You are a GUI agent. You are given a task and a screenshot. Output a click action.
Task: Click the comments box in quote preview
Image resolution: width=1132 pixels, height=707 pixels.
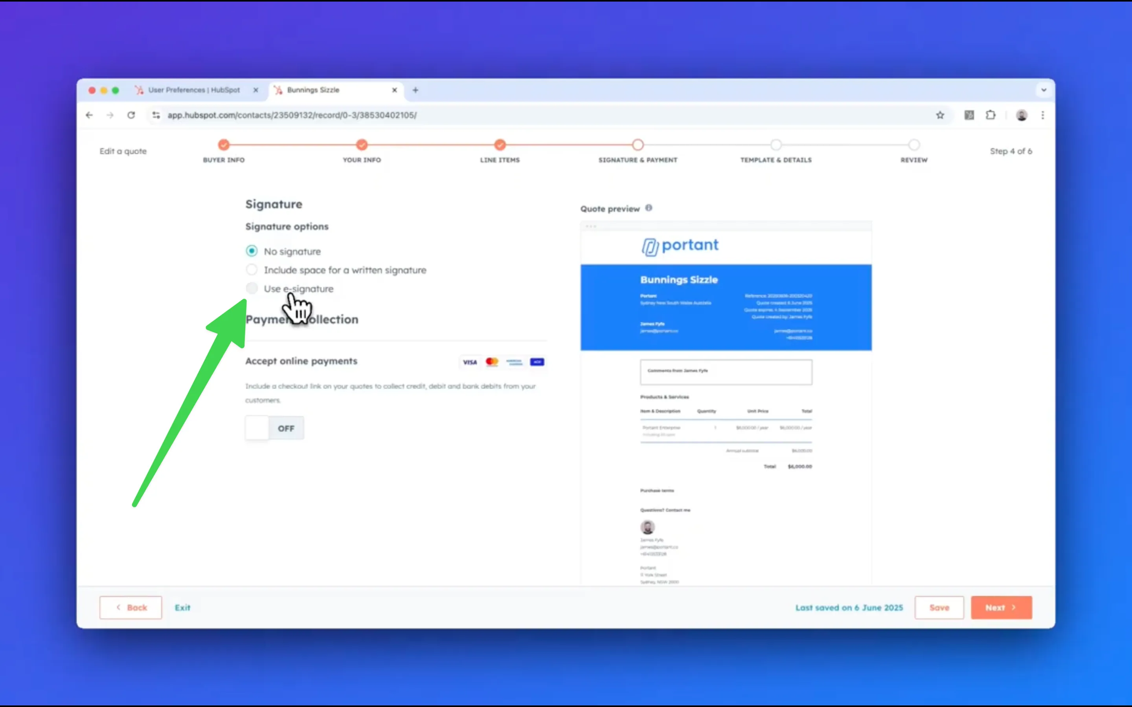click(726, 372)
